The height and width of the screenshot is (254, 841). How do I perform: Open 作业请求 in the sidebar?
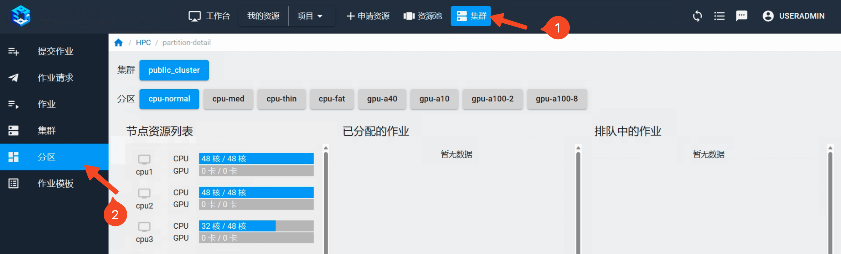(54, 77)
